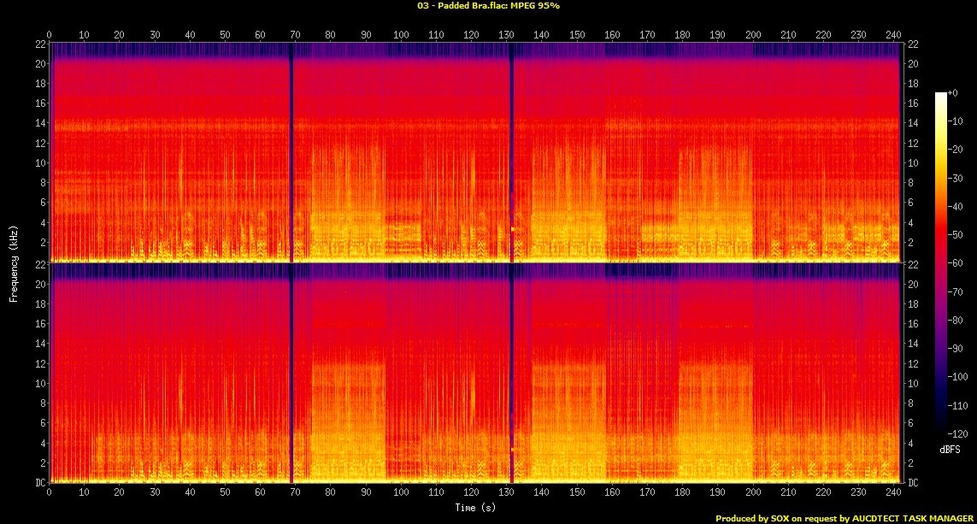Click the -60 label on the dBFS scale
Image resolution: width=977 pixels, height=524 pixels.
959,265
